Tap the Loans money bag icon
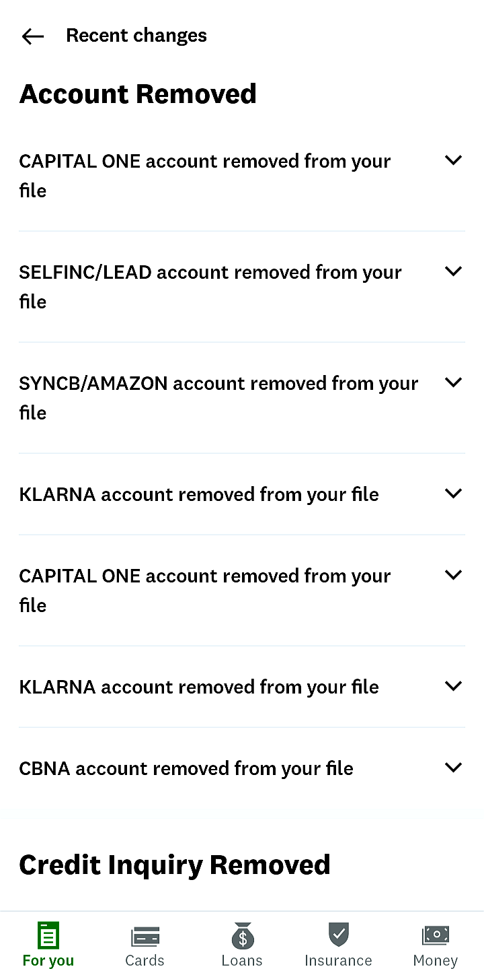The image size is (484, 977). point(242,937)
